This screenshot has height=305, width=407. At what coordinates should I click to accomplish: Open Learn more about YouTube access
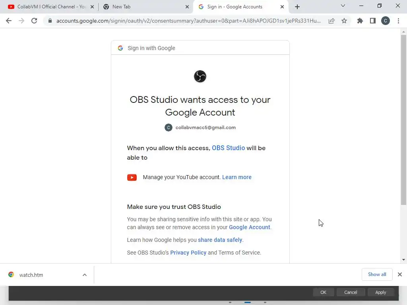237,177
